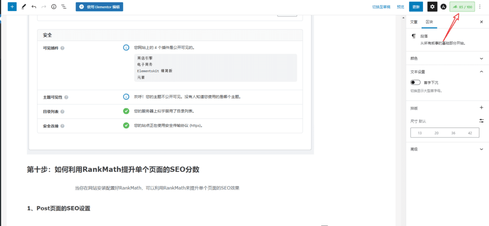Click text 您网站上的 4 个插件是公开可见的
489x226 pixels.
[x=165, y=48]
